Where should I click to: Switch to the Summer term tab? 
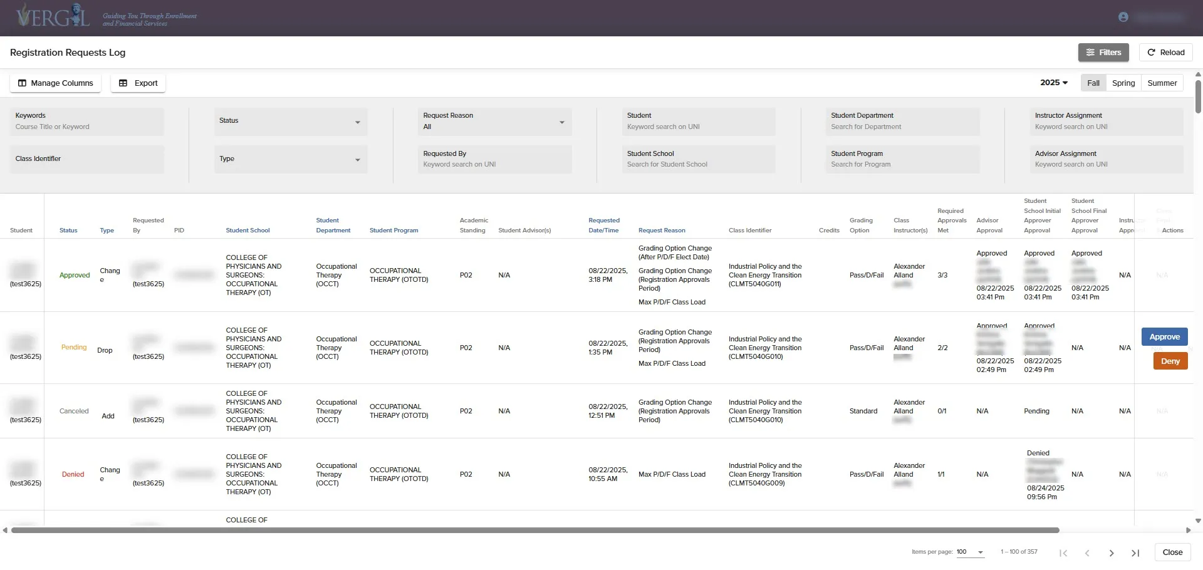click(x=1162, y=83)
